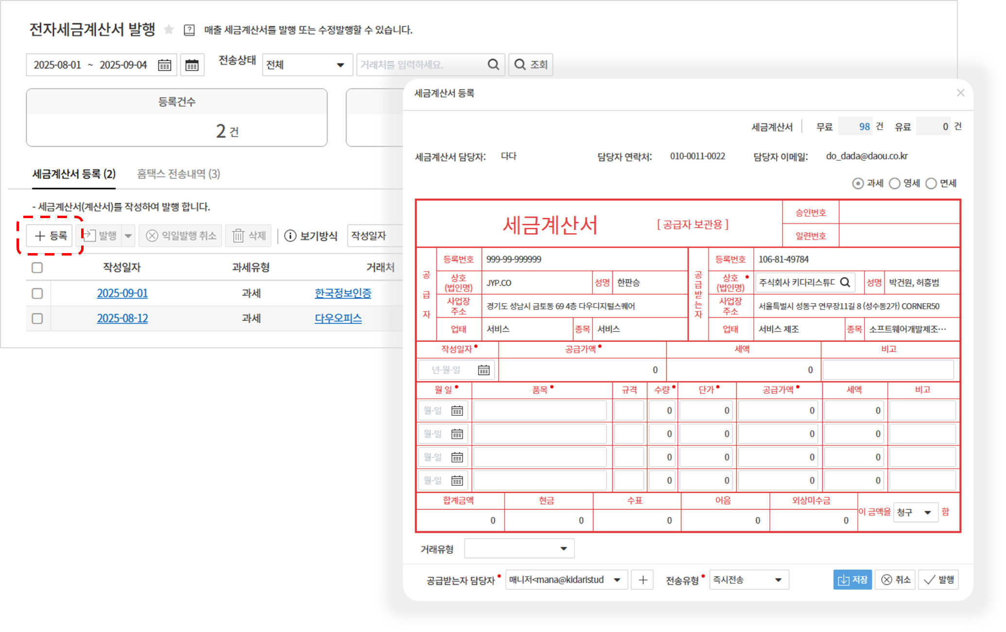Toggle the select-all checkbox in the list header

click(37, 267)
